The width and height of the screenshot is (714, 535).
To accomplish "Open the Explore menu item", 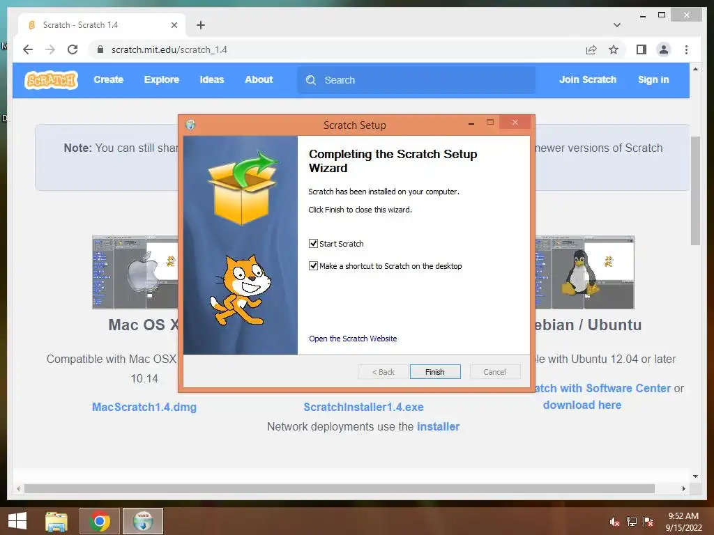I will (162, 79).
